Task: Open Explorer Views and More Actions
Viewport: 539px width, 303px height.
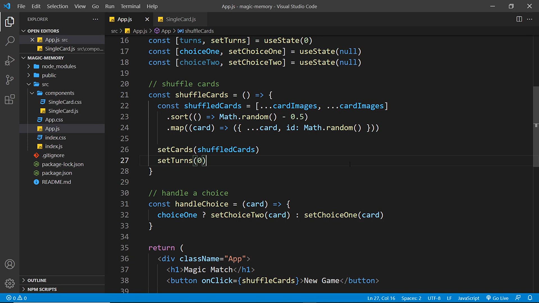Action: (95, 19)
